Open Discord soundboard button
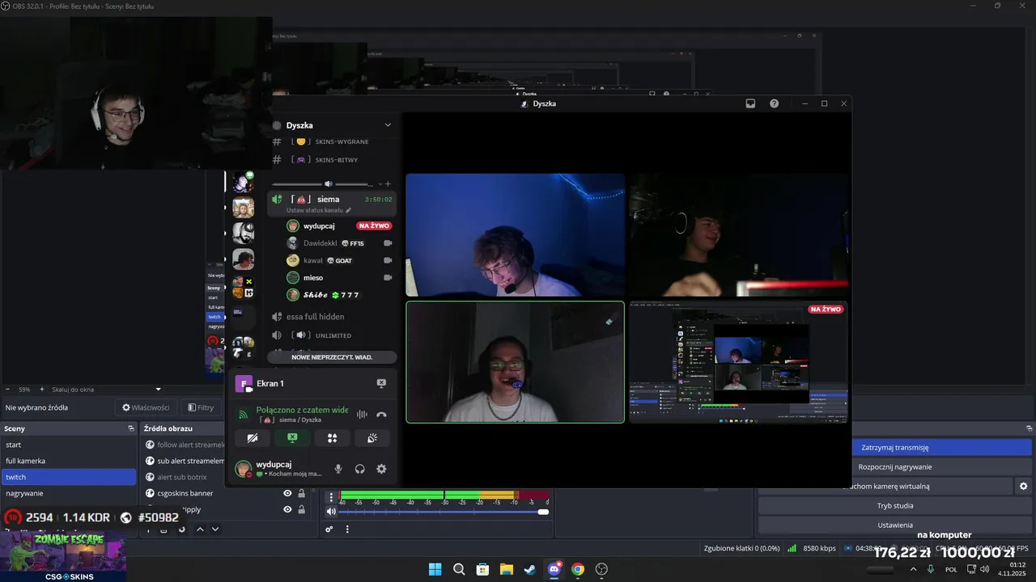Screen dimensions: 1036x582 (372, 438)
